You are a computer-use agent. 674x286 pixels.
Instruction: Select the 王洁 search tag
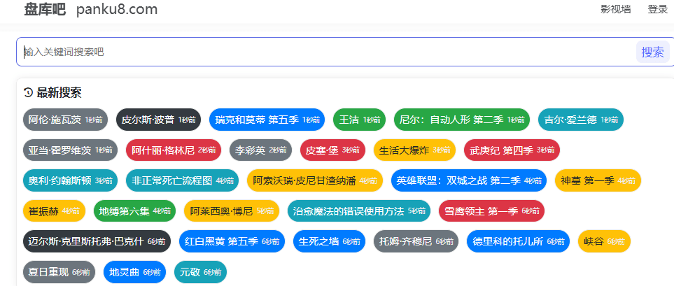point(359,120)
